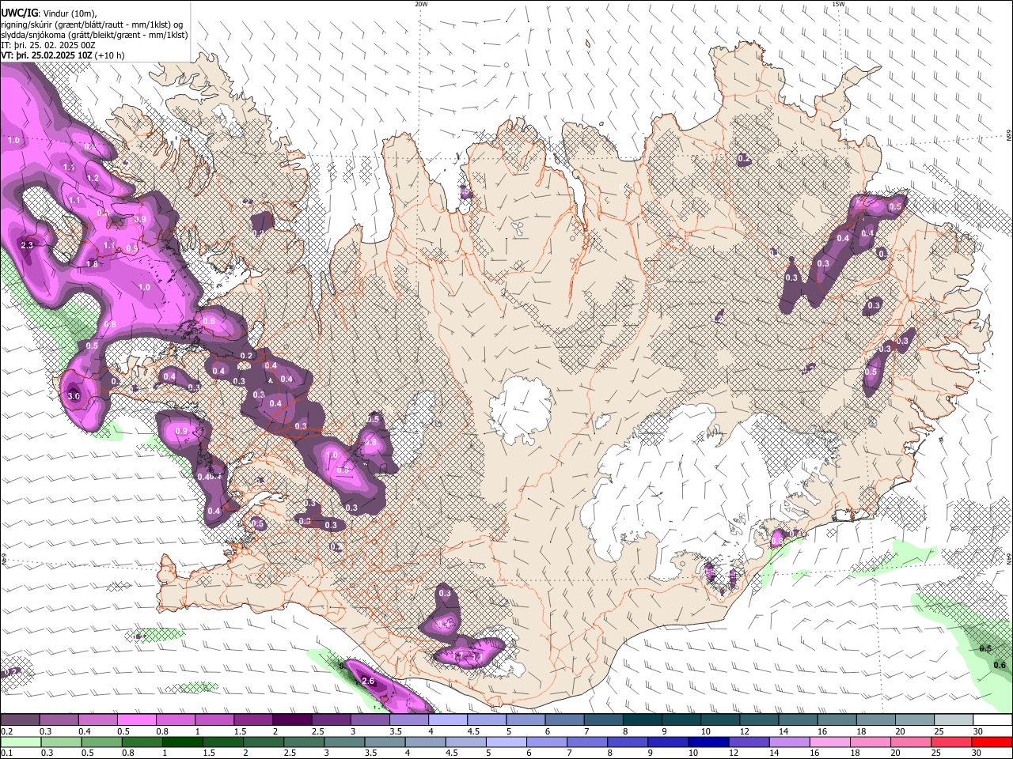Image resolution: width=1013 pixels, height=759 pixels.
Task: Click the '12' label in the upper legend row
Action: pos(745,731)
